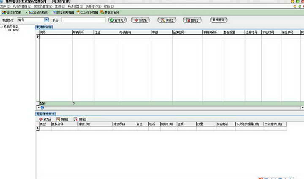Click the maintenance grid row indicator arrow

pos(38,128)
